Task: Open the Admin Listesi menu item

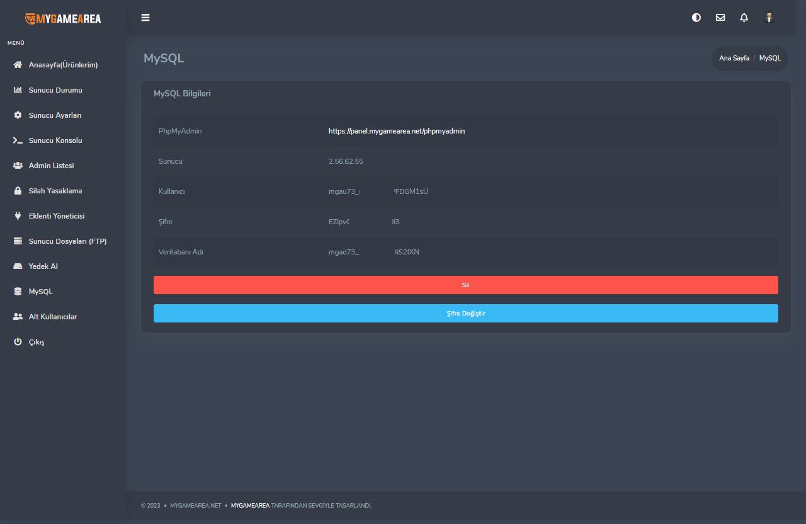Action: pyautogui.click(x=51, y=166)
